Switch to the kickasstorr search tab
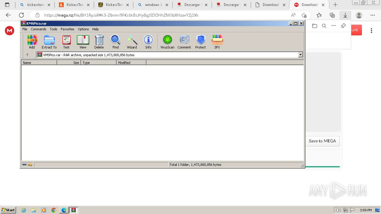 [35, 5]
